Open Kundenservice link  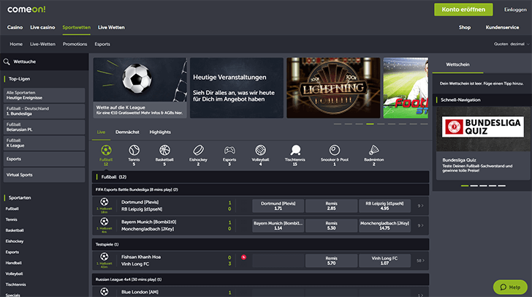coord(502,27)
